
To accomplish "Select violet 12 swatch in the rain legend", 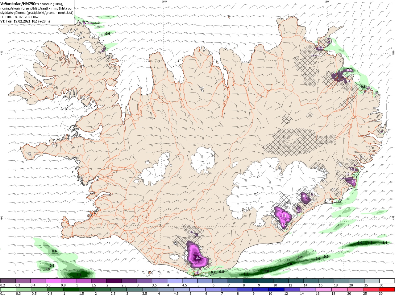I will click(292, 290).
